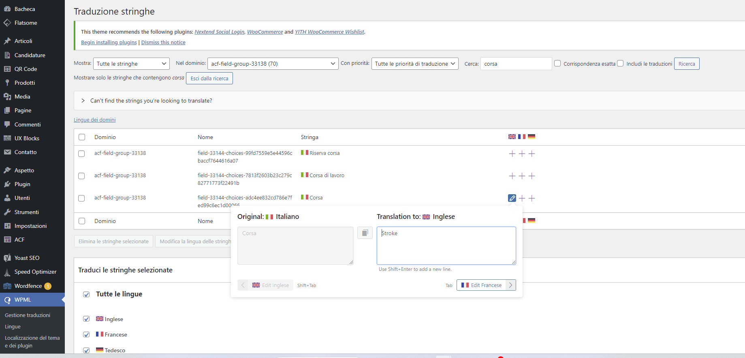Image resolution: width=745 pixels, height=358 pixels.
Task: Add English translation for Riserva corsa
Action: point(512,154)
